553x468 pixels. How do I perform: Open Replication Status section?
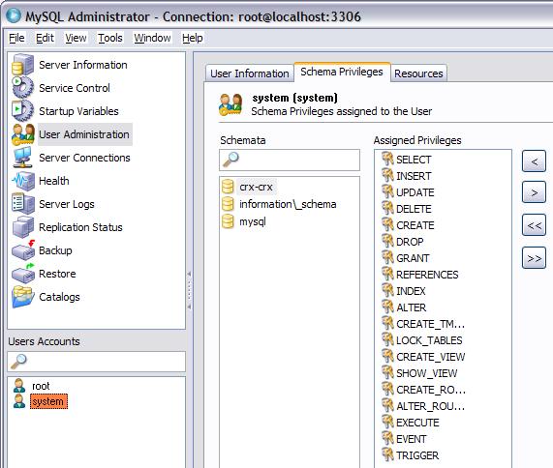coord(80,227)
